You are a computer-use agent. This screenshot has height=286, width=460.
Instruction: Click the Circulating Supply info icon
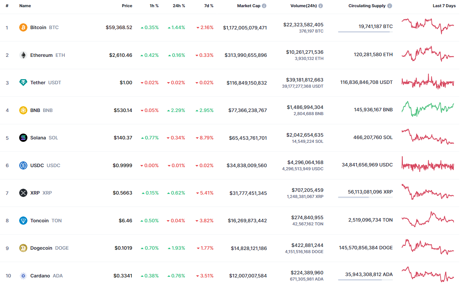[390, 6]
